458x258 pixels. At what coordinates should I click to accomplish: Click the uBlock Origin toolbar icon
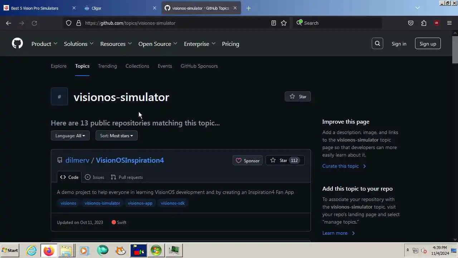click(x=437, y=23)
